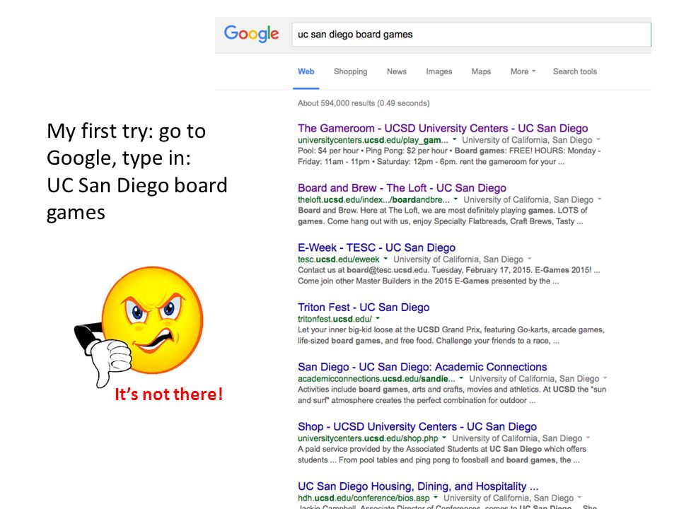
Task: Click the tesc.ucsd.edu/eweek green URL
Action: pyautogui.click(x=338, y=259)
